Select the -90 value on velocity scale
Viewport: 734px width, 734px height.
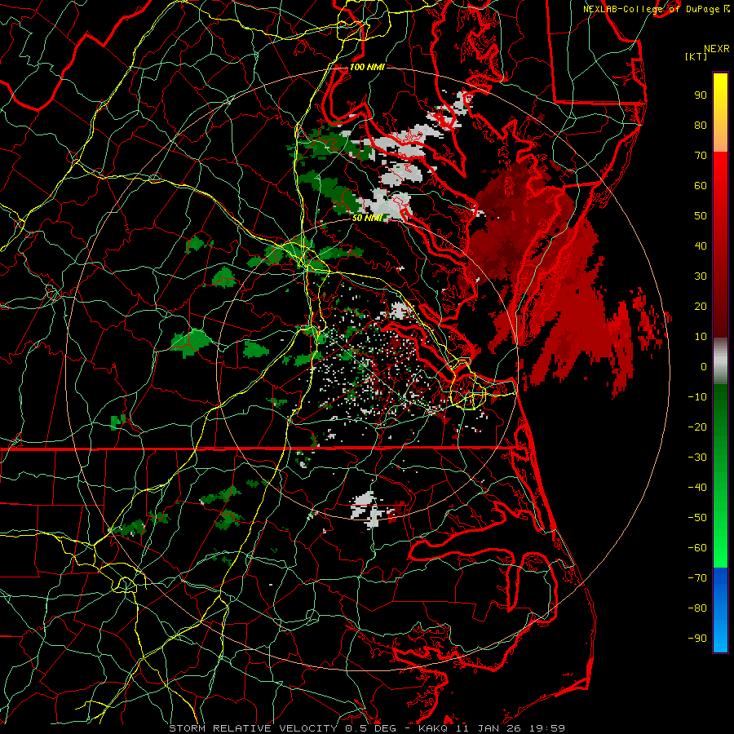pyautogui.click(x=697, y=639)
